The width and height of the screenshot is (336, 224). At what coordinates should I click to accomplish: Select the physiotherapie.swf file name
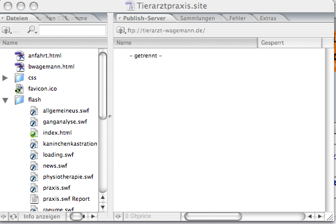pos(68,177)
